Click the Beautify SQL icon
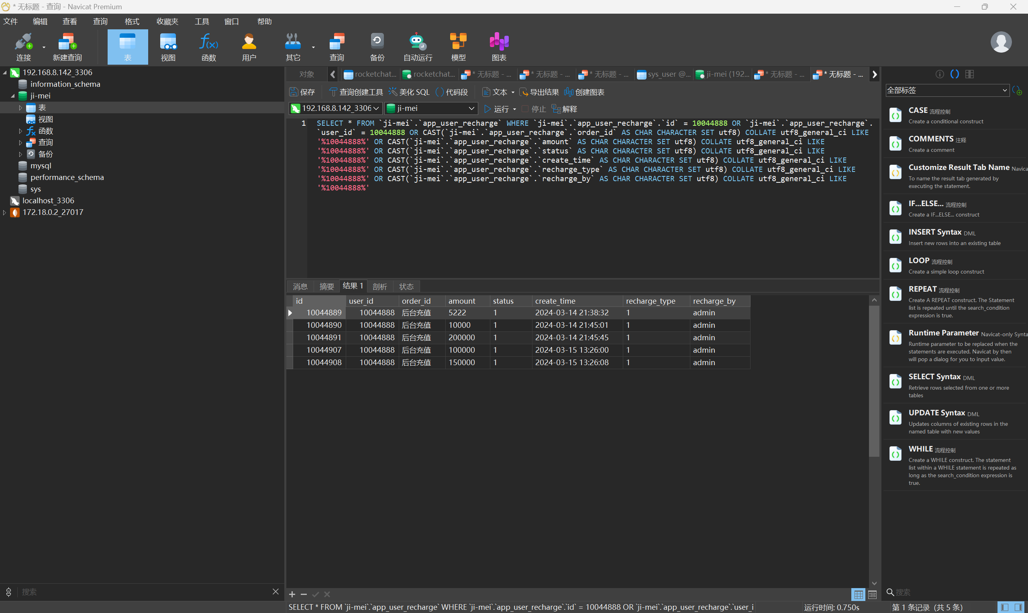Viewport: 1028px width, 613px height. pyautogui.click(x=393, y=92)
